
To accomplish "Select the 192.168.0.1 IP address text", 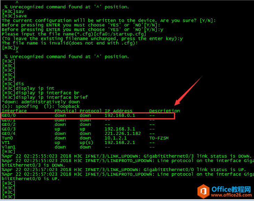I will coord(120,115).
